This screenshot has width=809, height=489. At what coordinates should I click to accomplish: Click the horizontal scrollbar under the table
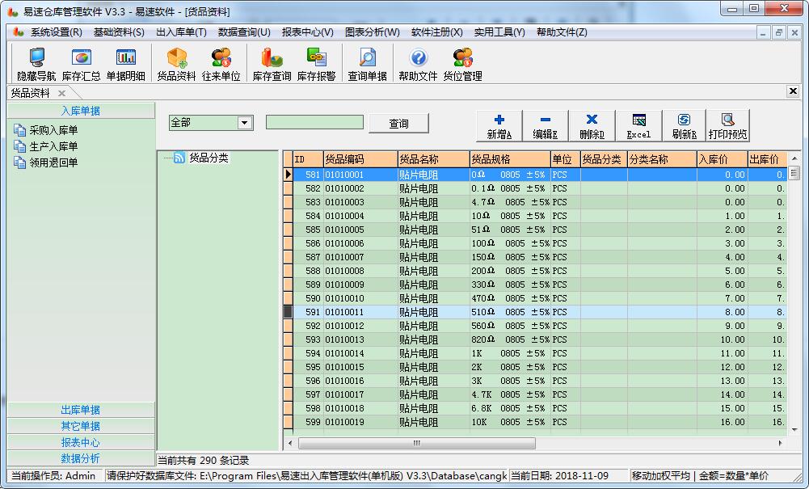pyautogui.click(x=417, y=443)
